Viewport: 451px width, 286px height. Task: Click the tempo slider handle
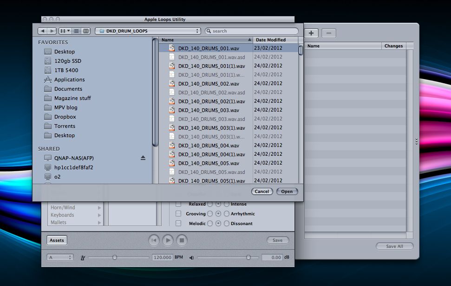coord(114,257)
